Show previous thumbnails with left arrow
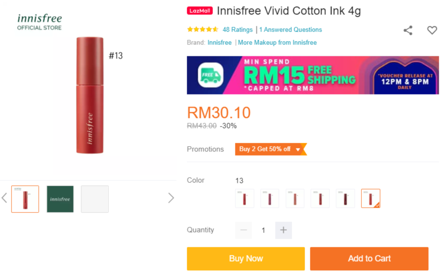The height and width of the screenshot is (274, 443). pyautogui.click(x=4, y=198)
